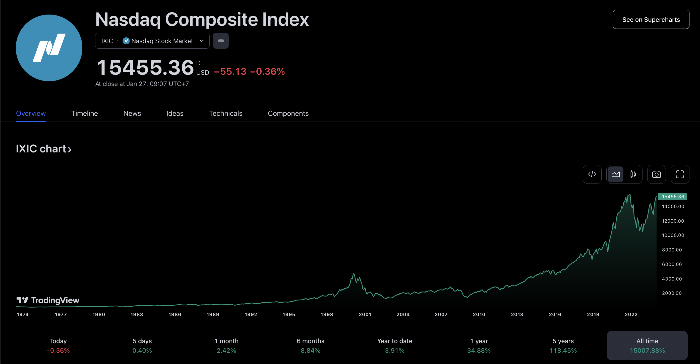Select the 5 days range
700x364 pixels.
tap(142, 345)
